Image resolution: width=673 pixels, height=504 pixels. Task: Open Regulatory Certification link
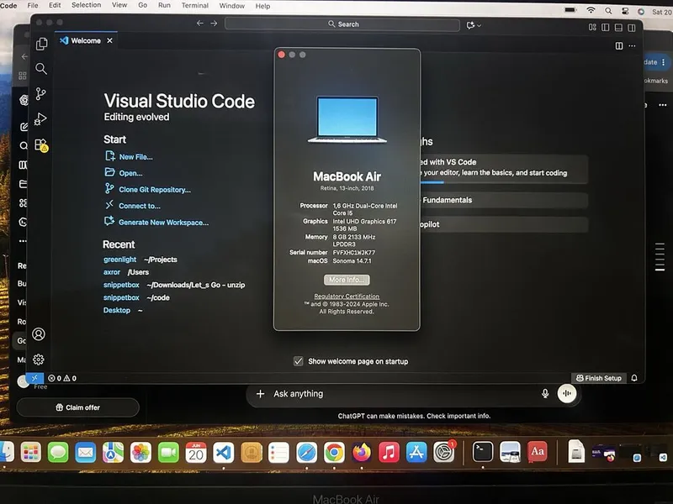point(347,297)
